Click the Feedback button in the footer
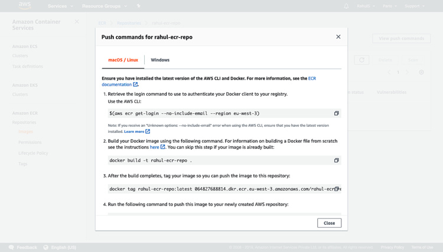 click(x=22, y=247)
